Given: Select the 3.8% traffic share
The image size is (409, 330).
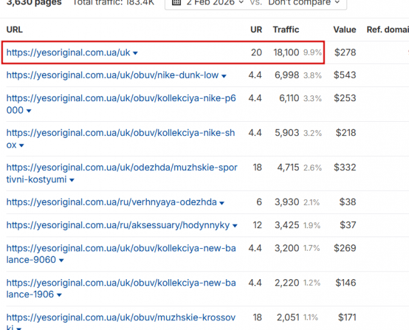Looking at the screenshot, I should [x=312, y=75].
